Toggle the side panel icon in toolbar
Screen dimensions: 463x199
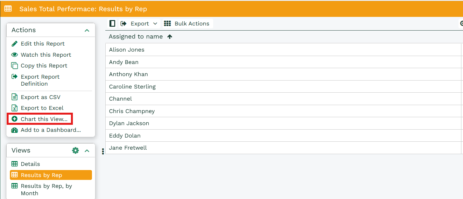coord(112,24)
